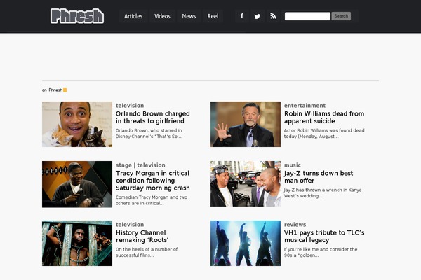This screenshot has width=421, height=280.
Task: Open Tracy Morgan article thumbnail
Action: [77, 184]
